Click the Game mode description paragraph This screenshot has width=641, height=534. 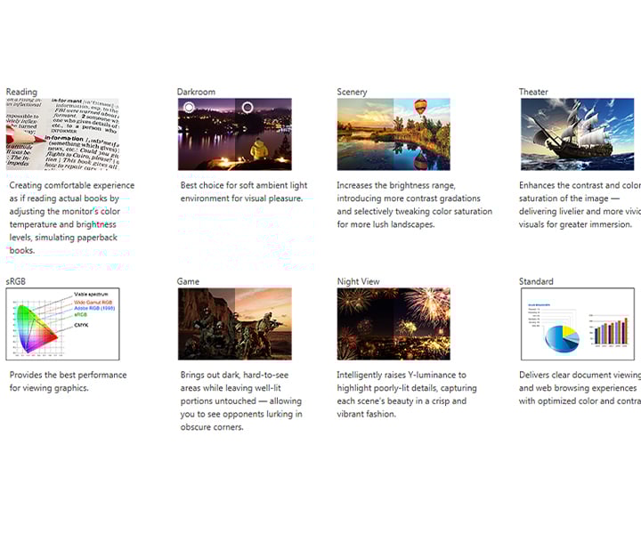[240, 400]
